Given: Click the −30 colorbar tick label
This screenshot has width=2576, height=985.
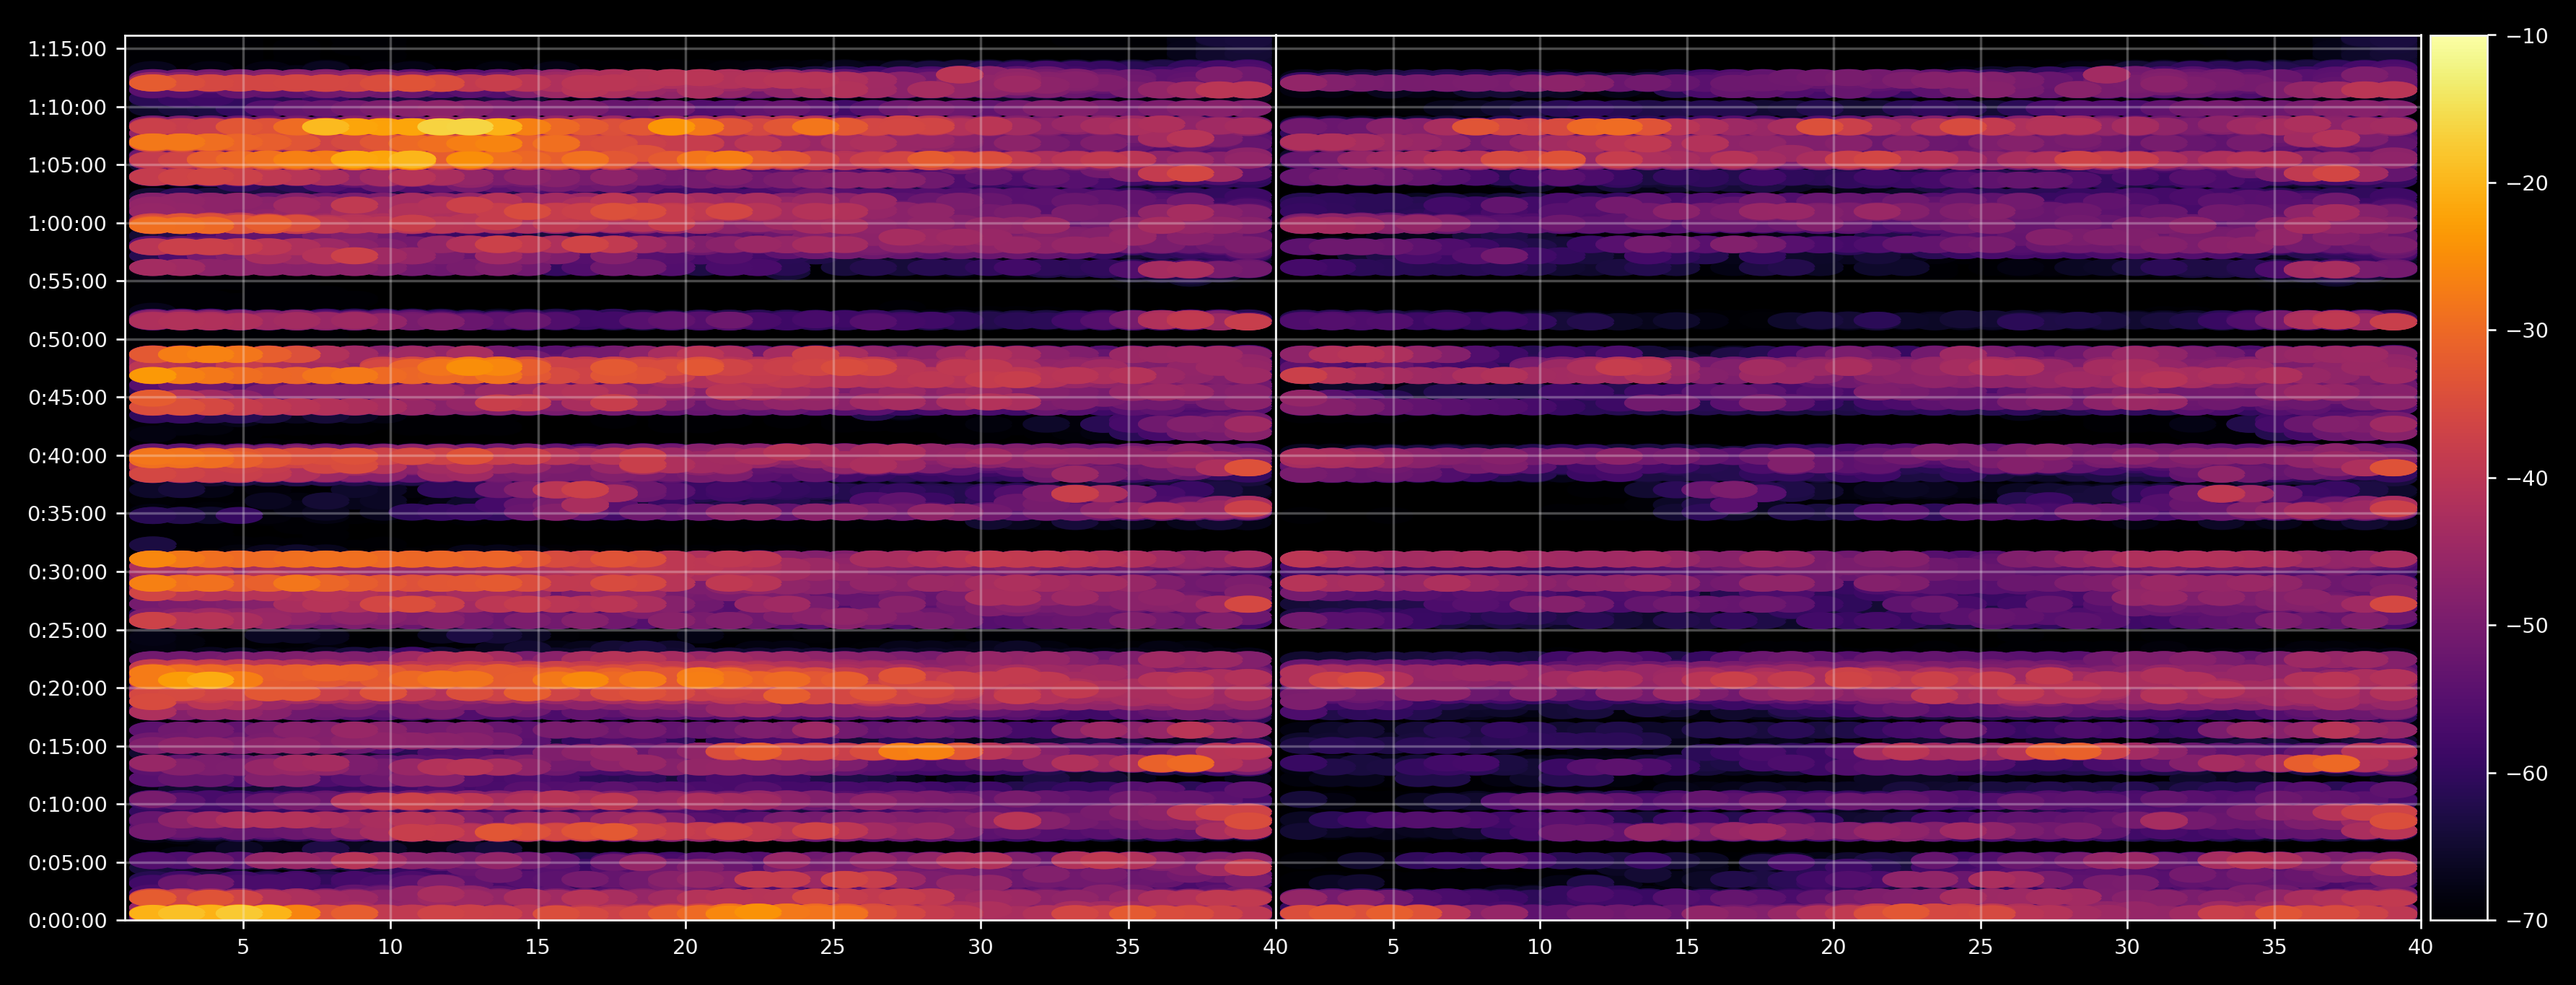Looking at the screenshot, I should (x=2528, y=331).
